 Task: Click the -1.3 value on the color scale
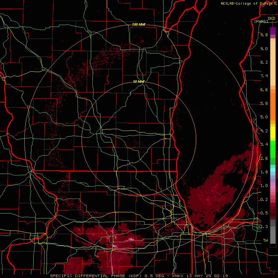pyautogui.click(x=263, y=227)
